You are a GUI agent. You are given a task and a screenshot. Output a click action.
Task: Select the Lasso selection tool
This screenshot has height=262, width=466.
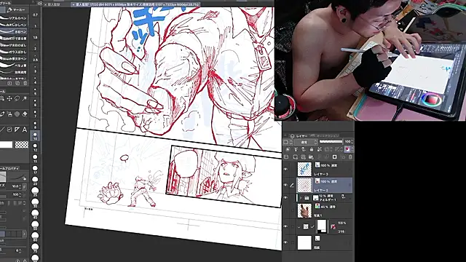click(17, 98)
